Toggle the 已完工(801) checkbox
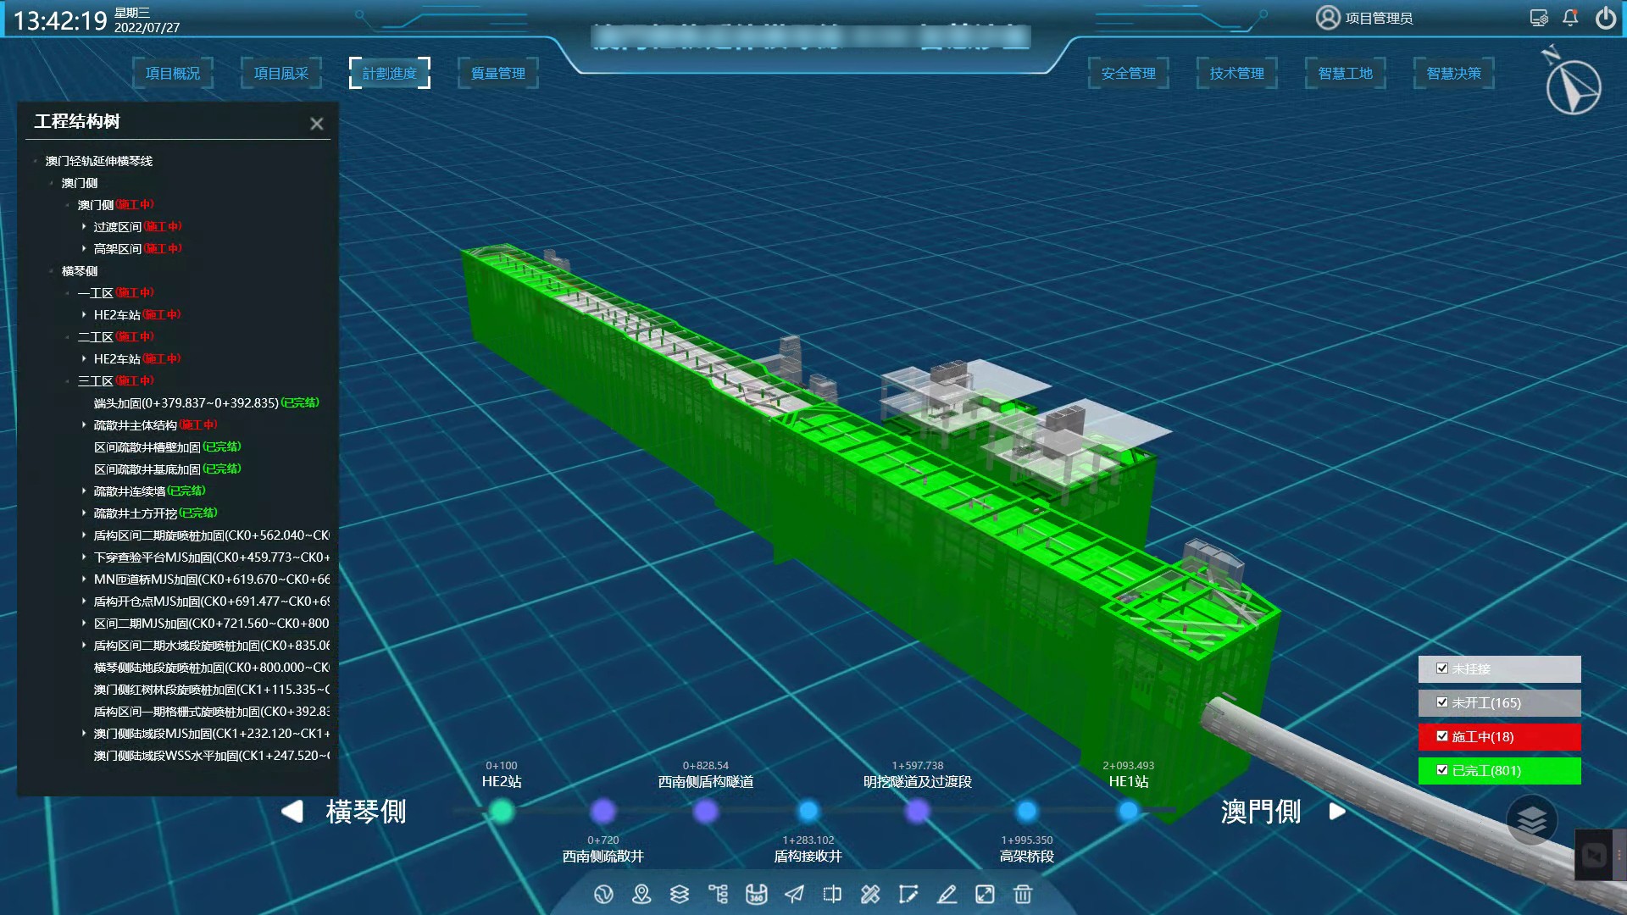The width and height of the screenshot is (1627, 915). click(1442, 770)
